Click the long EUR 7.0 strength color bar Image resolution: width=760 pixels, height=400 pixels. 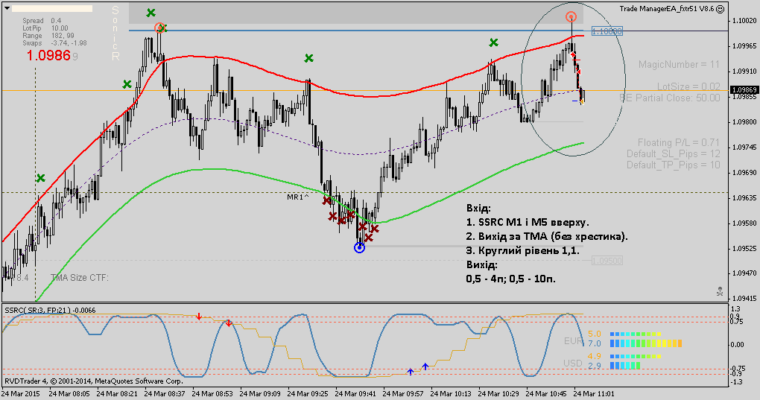tap(645, 343)
